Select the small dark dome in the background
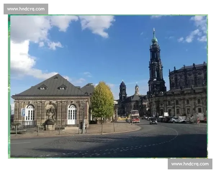The image size is (216, 173). tap(123, 85)
